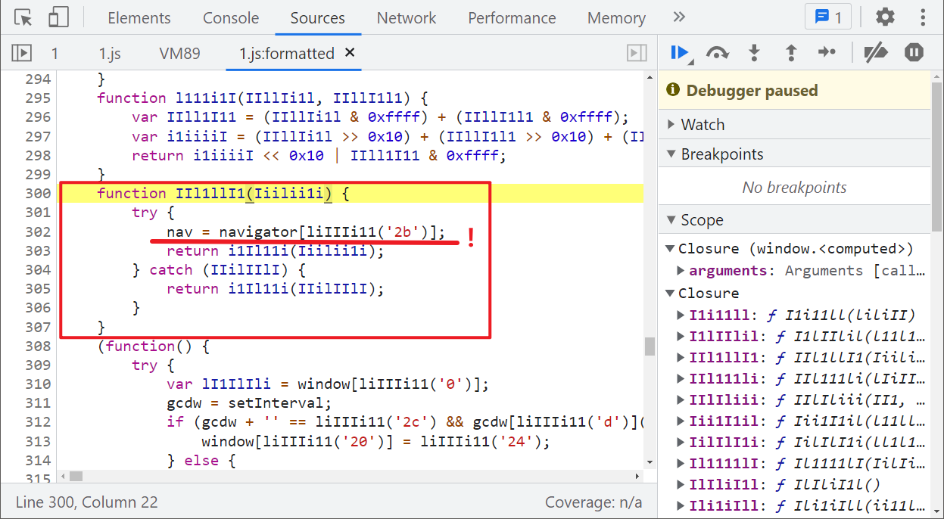Select the 1.js:formatted file tab

(287, 54)
